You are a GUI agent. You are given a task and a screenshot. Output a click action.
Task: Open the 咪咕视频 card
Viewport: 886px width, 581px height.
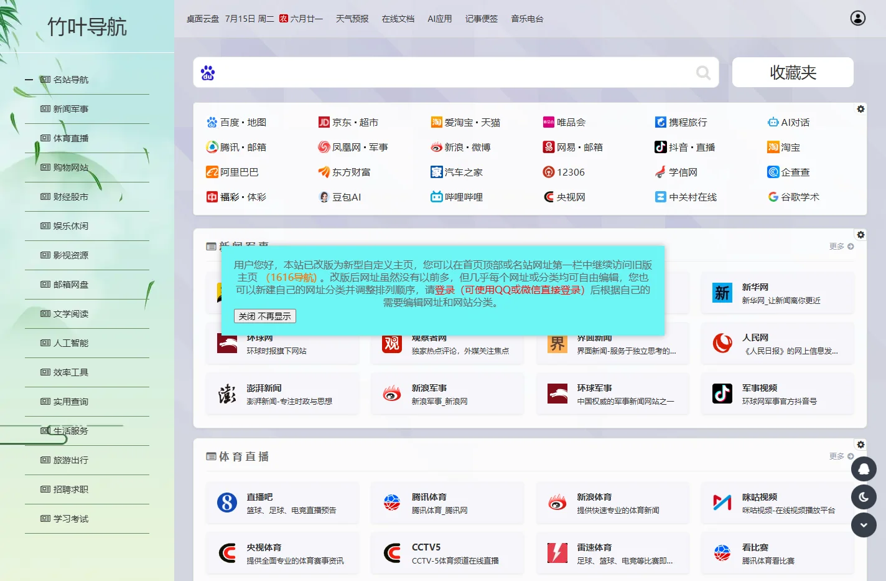tap(778, 503)
